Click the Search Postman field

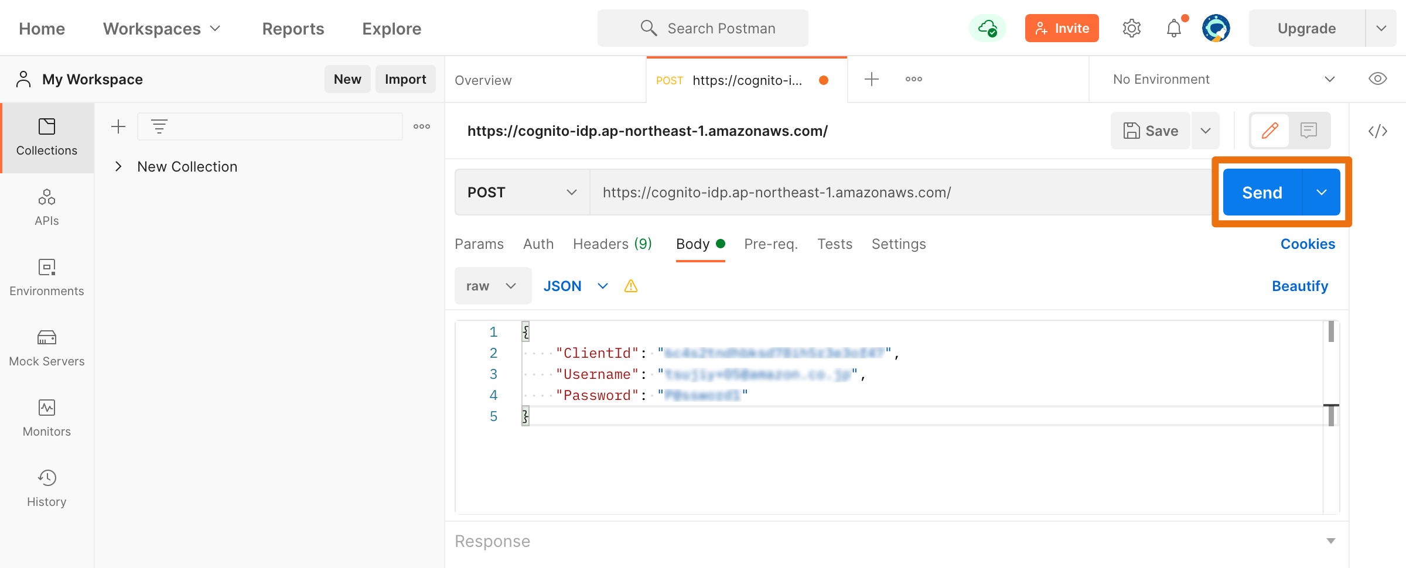(x=703, y=28)
